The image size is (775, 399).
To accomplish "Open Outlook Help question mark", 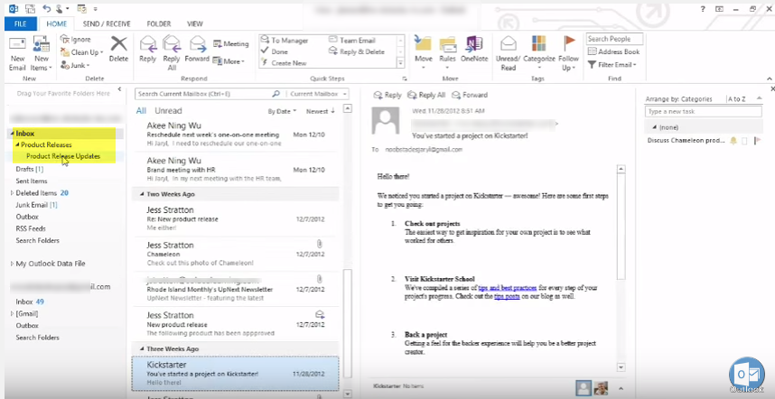I will (703, 9).
